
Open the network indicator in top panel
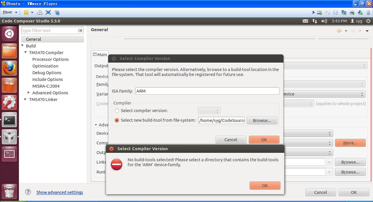pos(315,21)
